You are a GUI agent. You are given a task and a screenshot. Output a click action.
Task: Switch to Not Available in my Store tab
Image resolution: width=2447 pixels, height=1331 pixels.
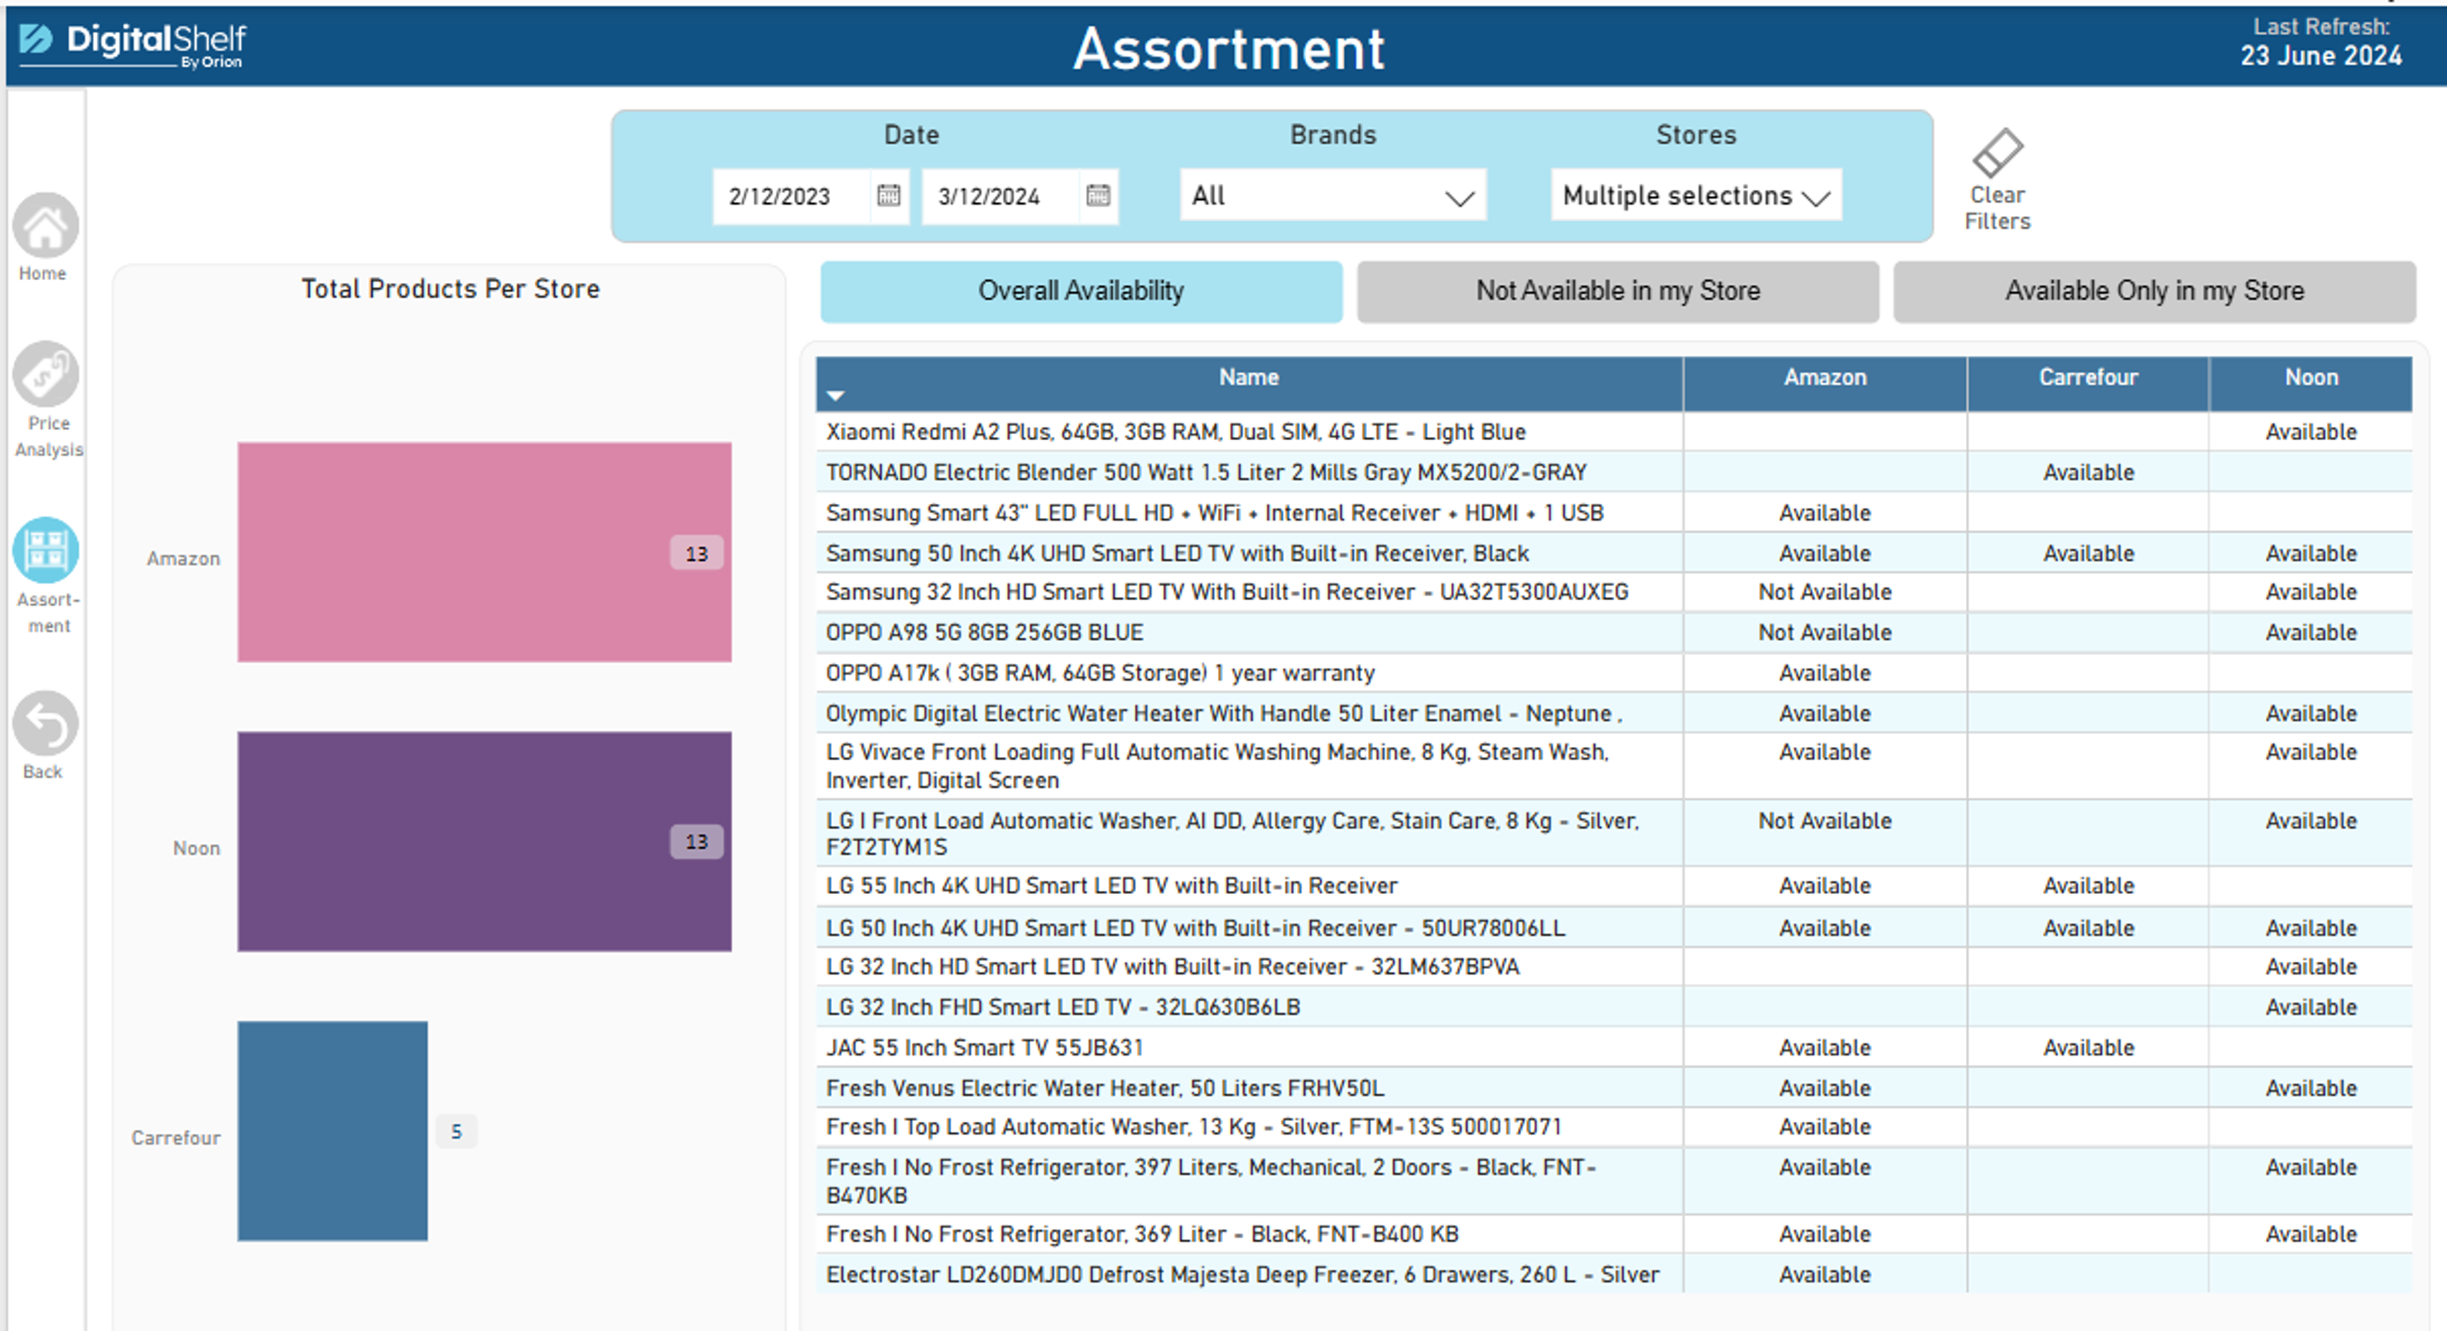pyautogui.click(x=1616, y=292)
